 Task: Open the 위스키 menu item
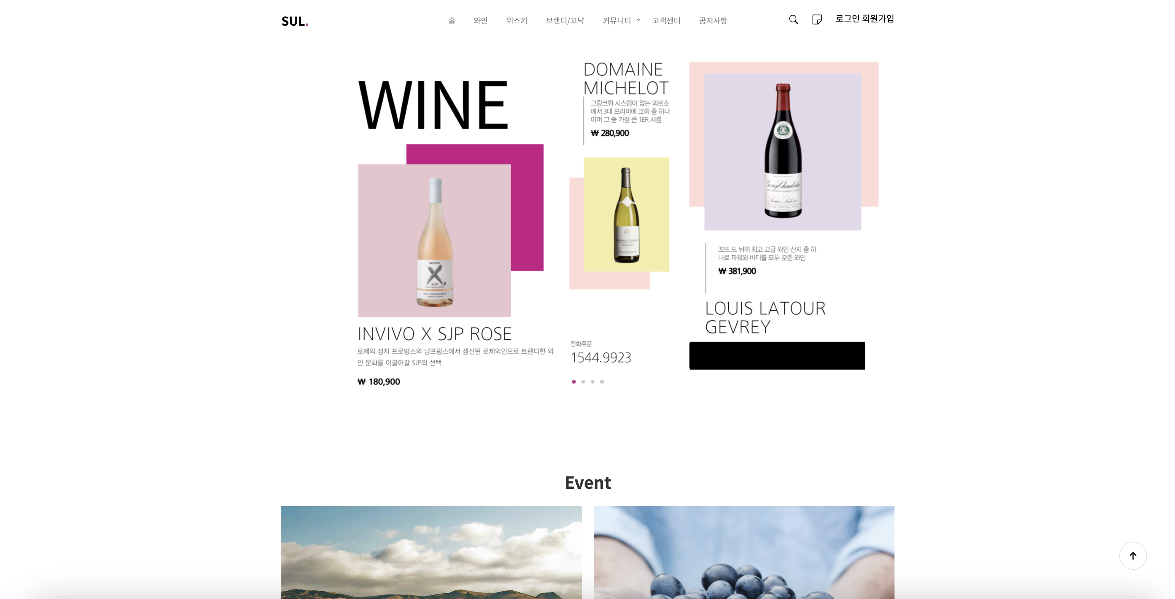[516, 21]
